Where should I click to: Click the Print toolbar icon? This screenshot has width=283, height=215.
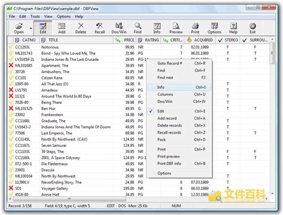195,28
